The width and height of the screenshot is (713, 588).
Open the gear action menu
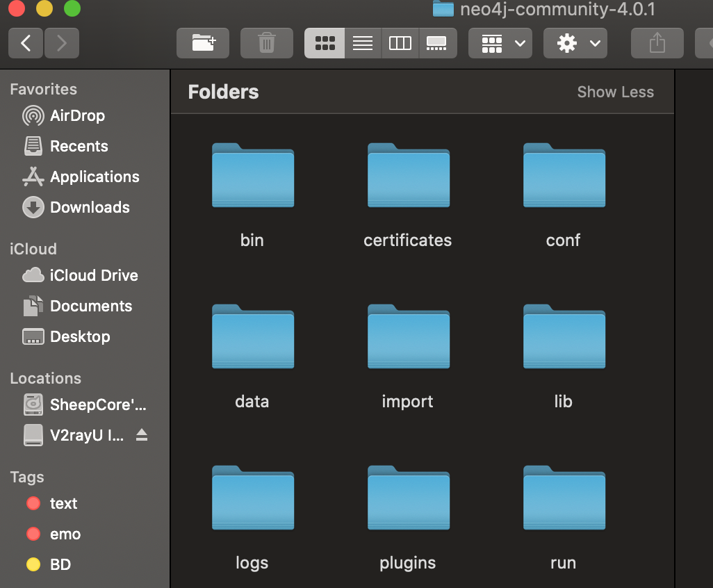pos(575,43)
